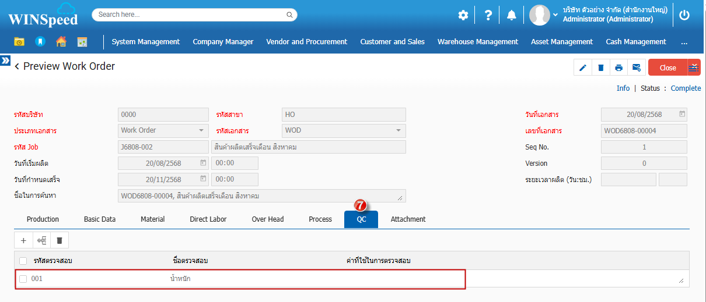Click the Info link
This screenshot has height=302, width=706.
tap(623, 88)
